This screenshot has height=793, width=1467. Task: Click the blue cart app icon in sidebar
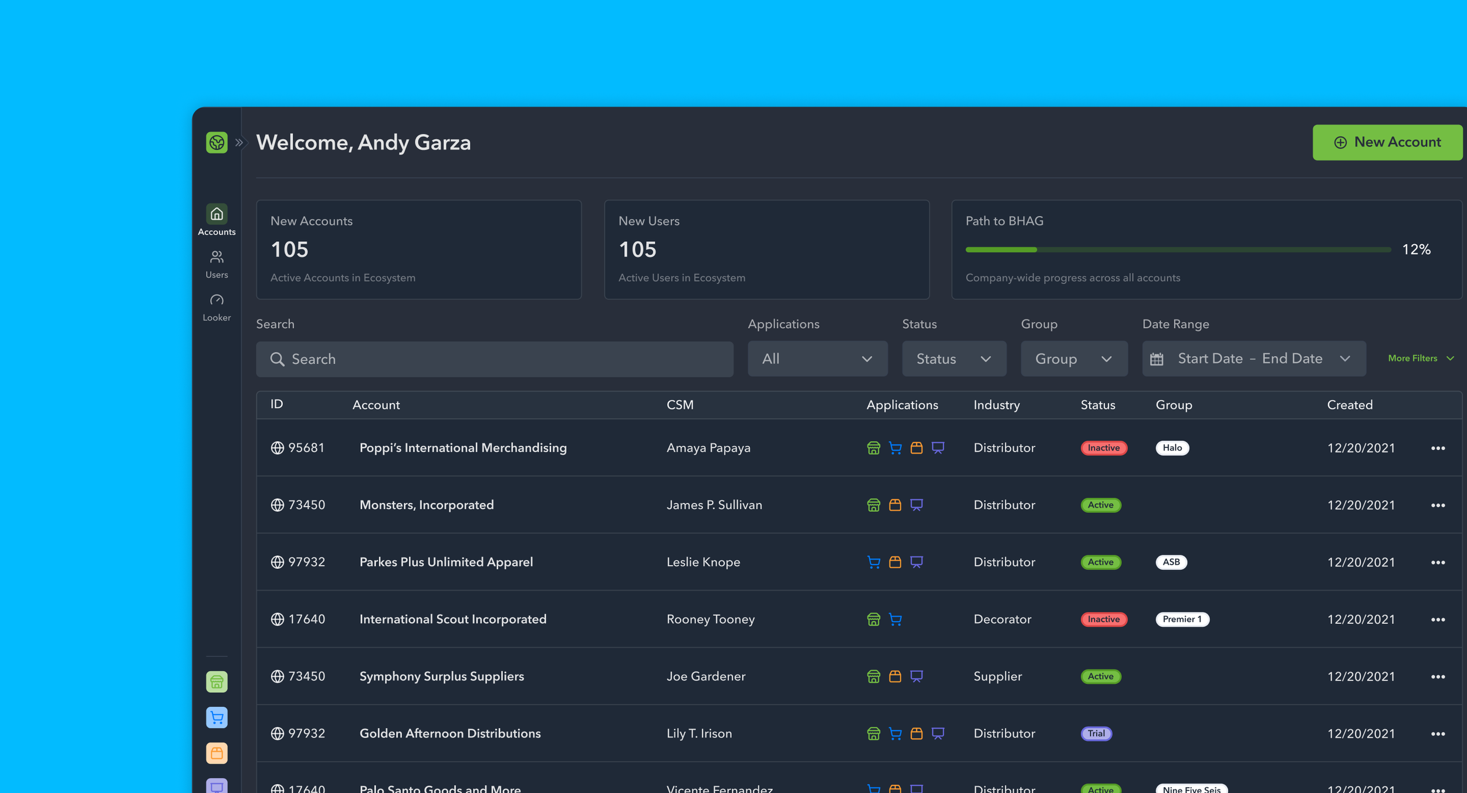[217, 717]
